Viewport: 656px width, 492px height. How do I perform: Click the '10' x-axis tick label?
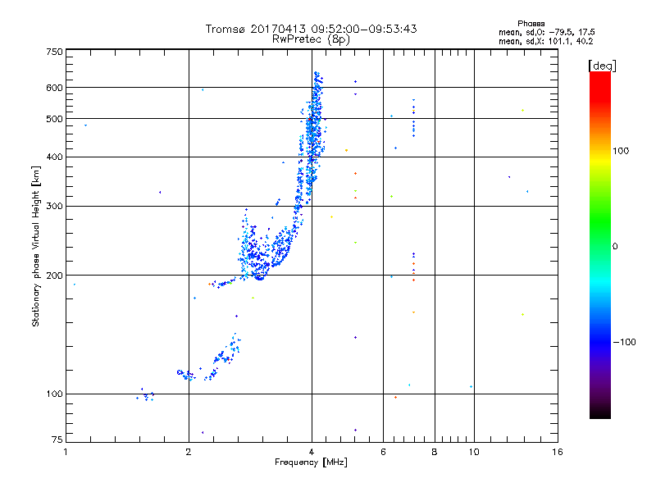(x=474, y=452)
